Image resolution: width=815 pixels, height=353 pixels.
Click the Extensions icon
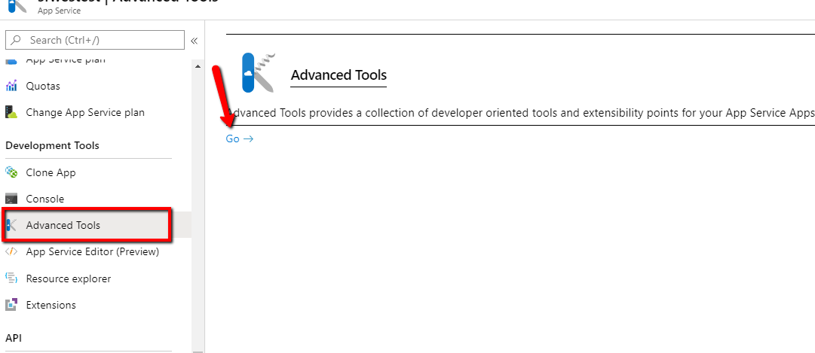[11, 305]
